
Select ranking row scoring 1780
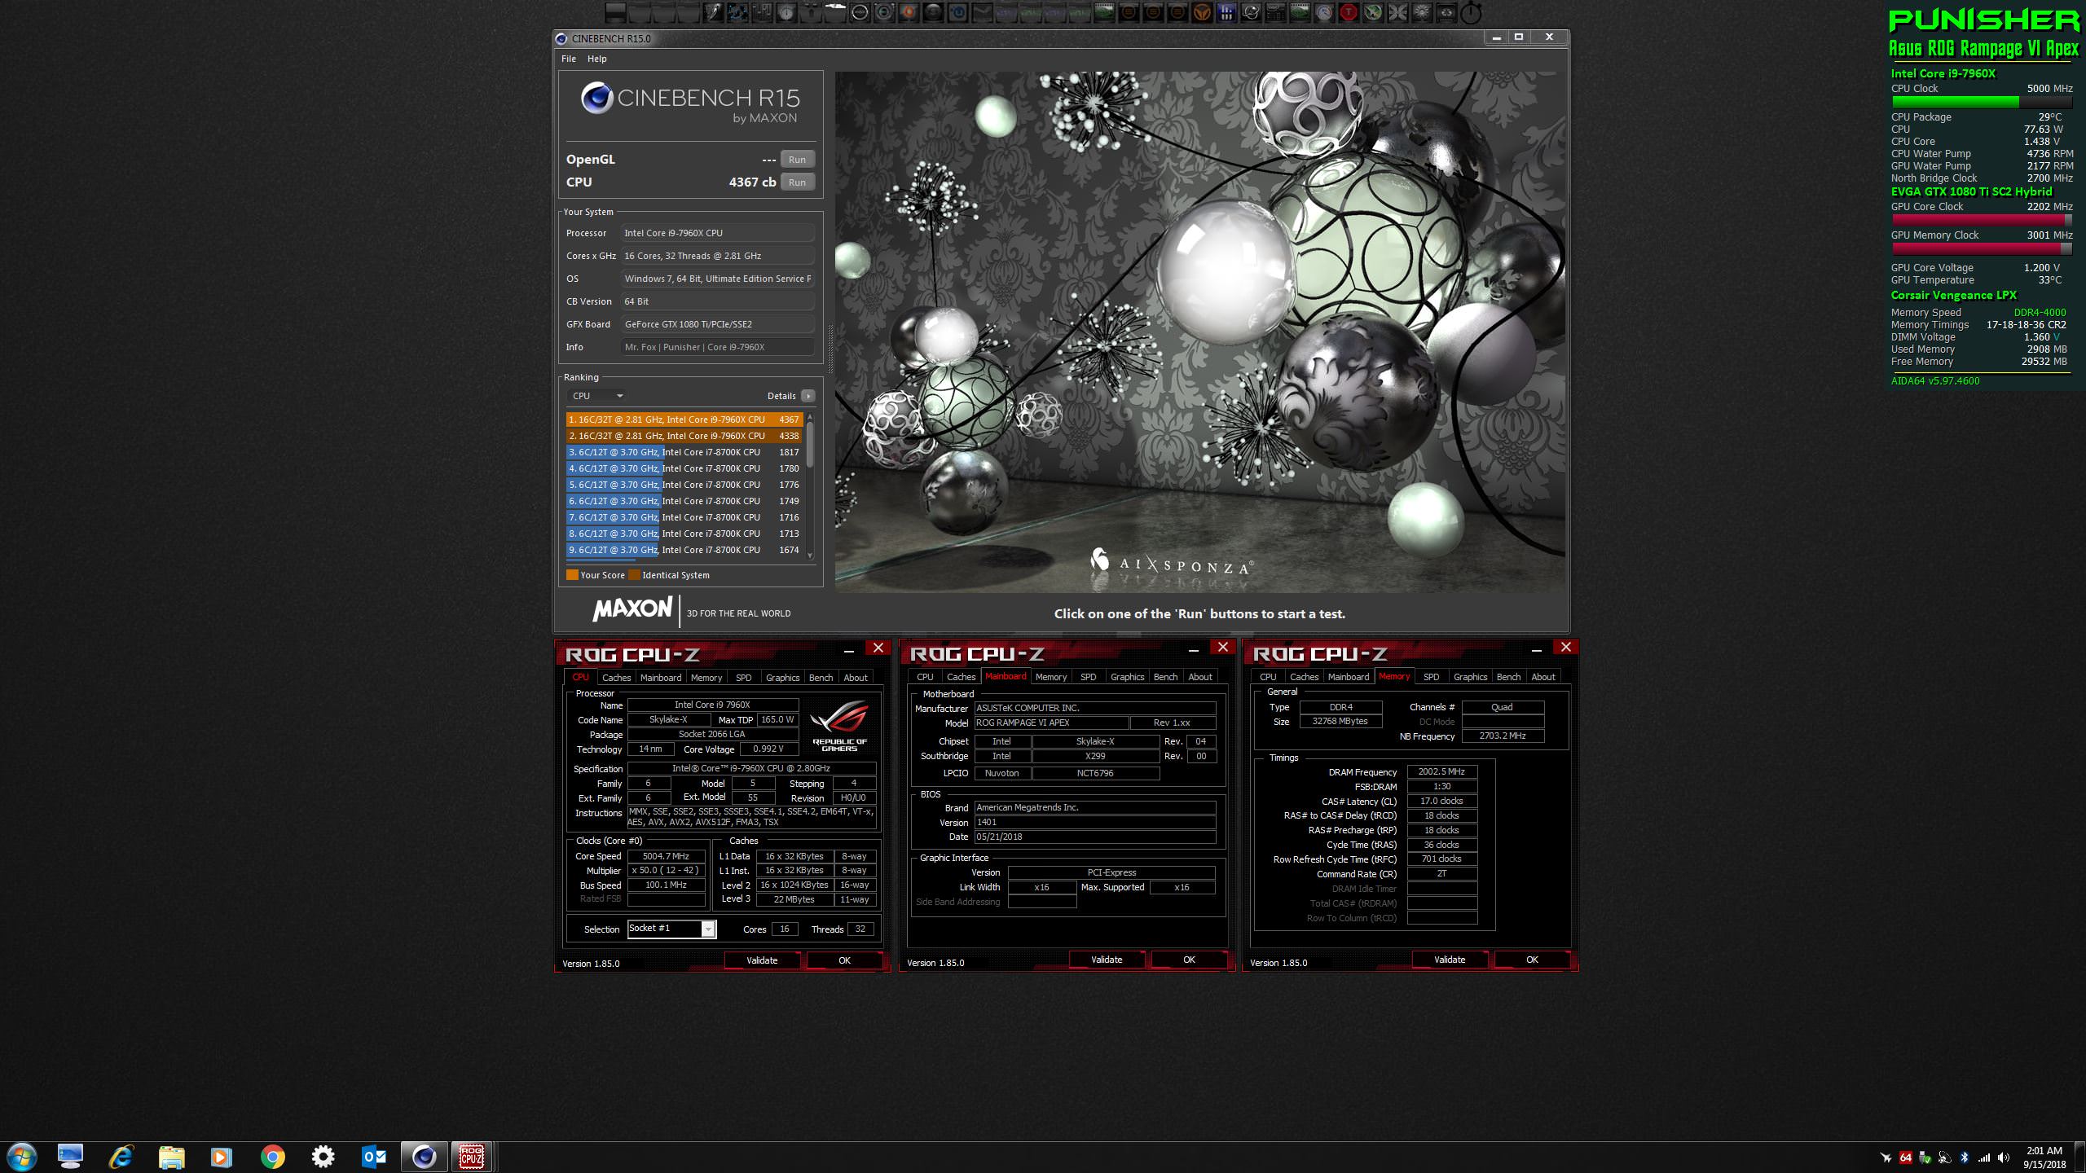click(684, 468)
